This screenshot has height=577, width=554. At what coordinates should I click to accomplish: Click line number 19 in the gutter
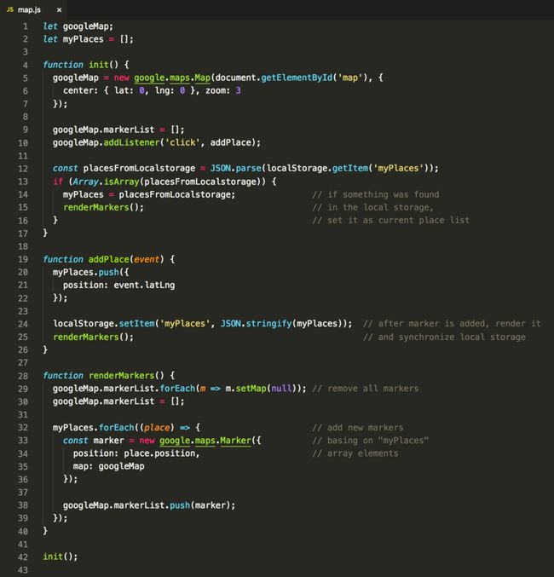23,259
